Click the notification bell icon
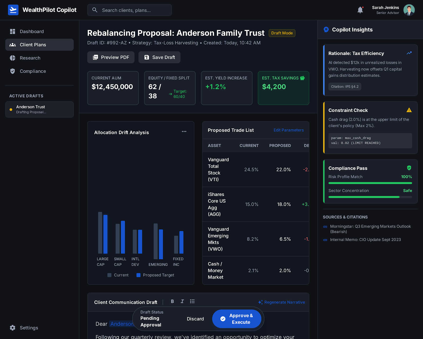The height and width of the screenshot is (339, 423). (360, 10)
